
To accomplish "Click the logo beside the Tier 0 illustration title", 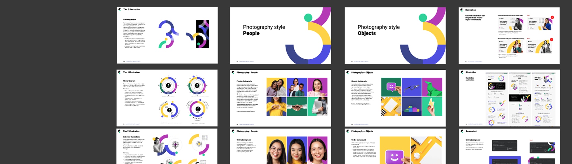I will [x=120, y=9].
